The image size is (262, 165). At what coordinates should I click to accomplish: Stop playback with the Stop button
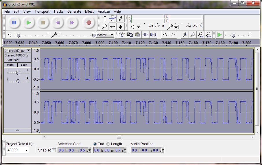(43, 22)
